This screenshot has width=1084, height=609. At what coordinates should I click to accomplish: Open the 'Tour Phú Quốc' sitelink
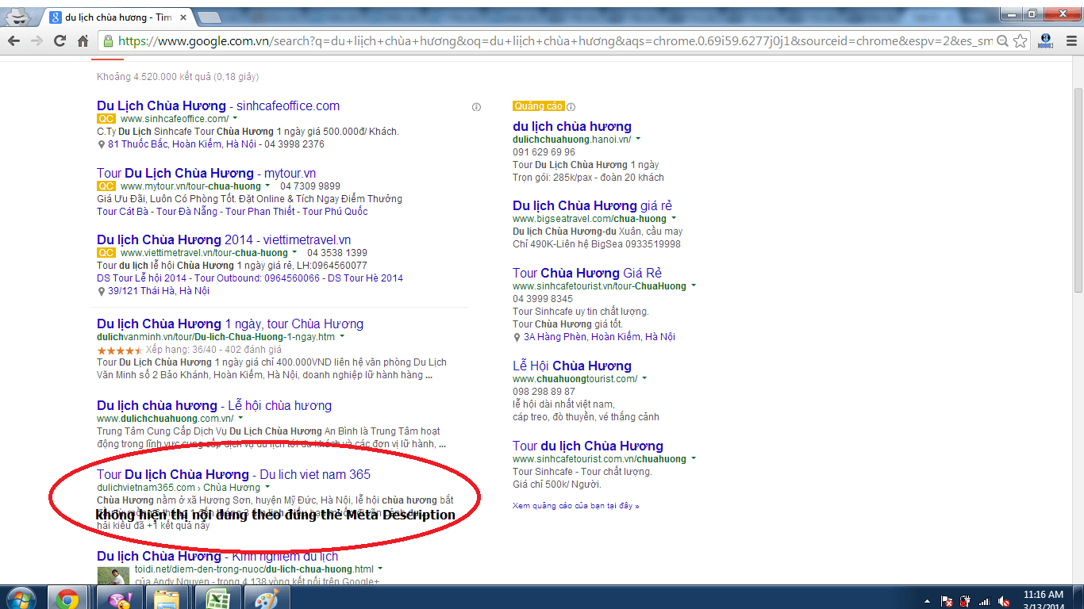(335, 211)
